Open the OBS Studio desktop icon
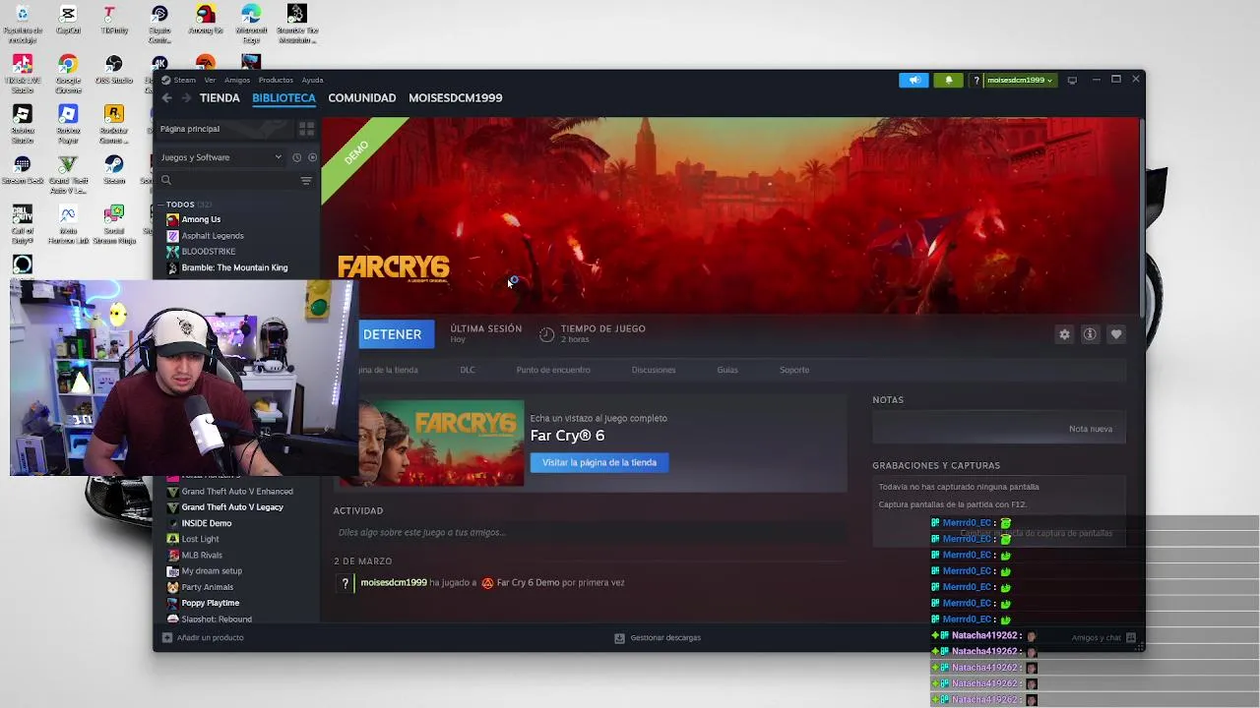Screen dimensions: 1260x708 coord(114,69)
